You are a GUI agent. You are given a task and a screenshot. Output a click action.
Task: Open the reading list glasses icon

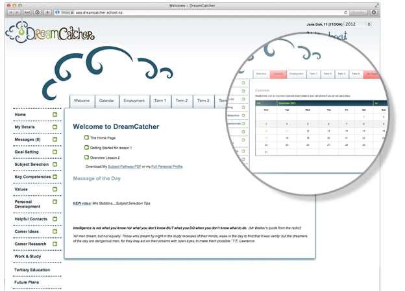pyautogui.click(x=27, y=12)
